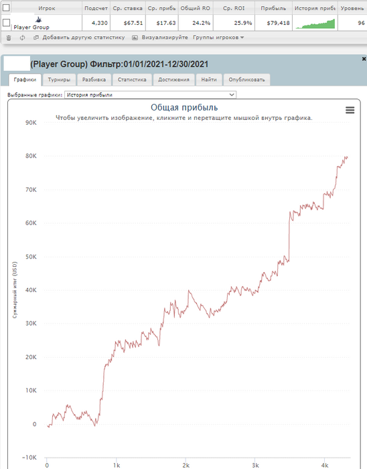Select the Найти tab

pyautogui.click(x=209, y=80)
